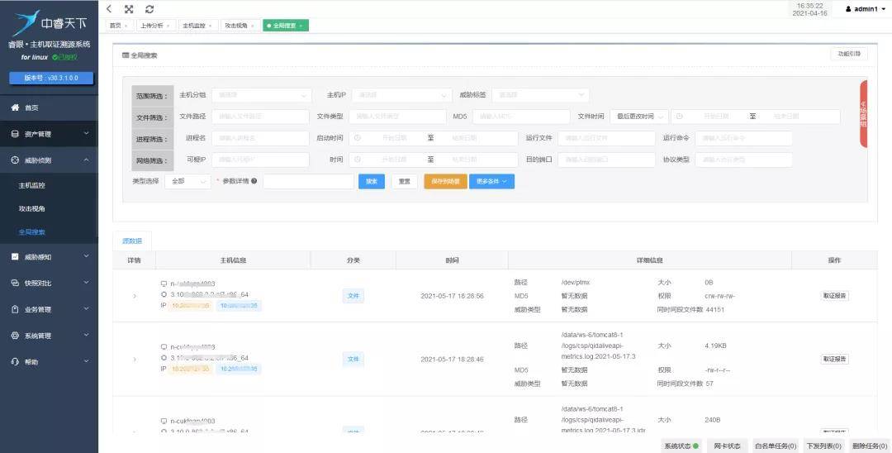
Task: Open 全局搜索 in the sidebar submenu
Action: [32, 232]
